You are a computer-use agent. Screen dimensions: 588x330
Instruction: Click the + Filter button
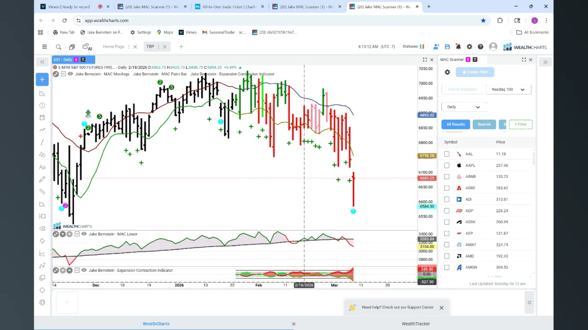pos(521,124)
